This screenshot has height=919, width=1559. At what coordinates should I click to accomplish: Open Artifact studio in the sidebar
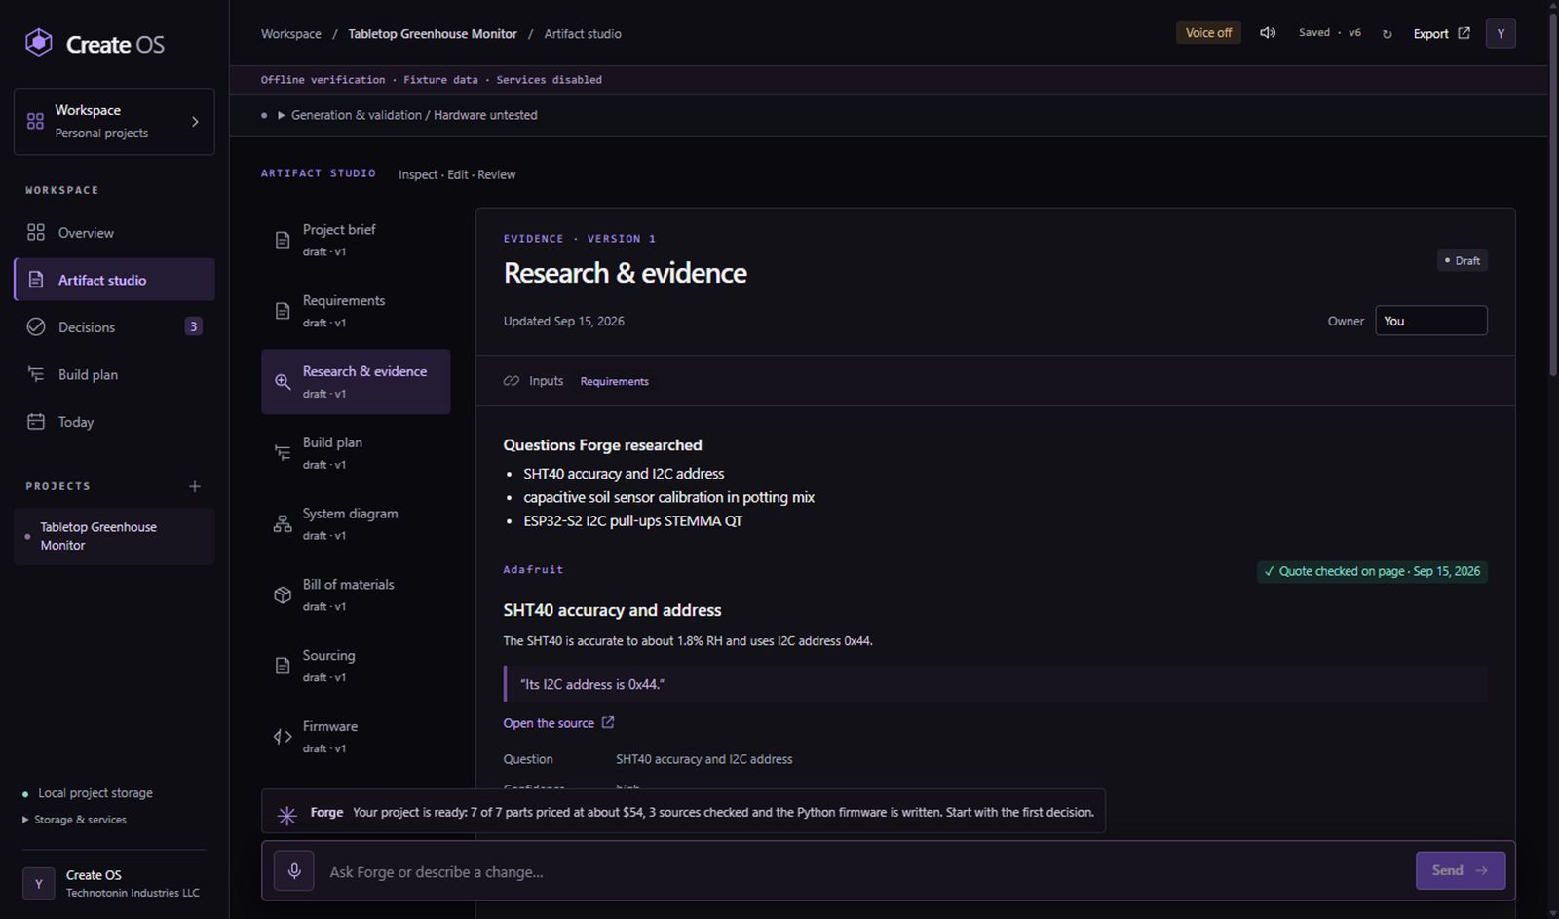114,280
